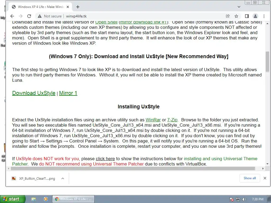Open the tab search chevron

[x=239, y=7]
